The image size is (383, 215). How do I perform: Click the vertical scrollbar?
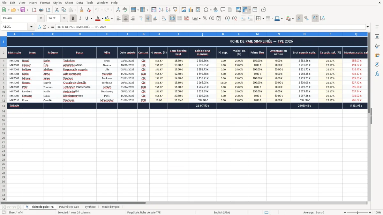coord(369,116)
